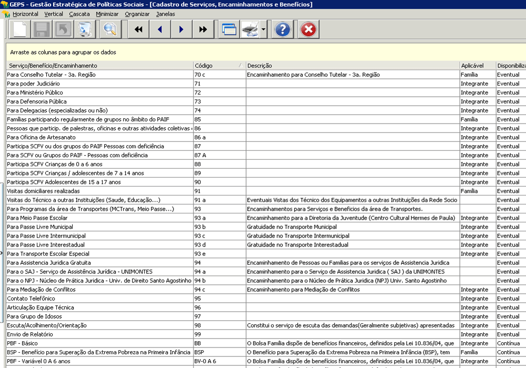Screen dimensions: 526x368
Task: Select the 'Escuta/Acolhimento/Orientação' row
Action: (x=266, y=325)
